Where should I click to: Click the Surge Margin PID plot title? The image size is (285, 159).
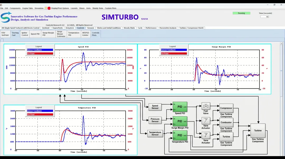click(x=221, y=47)
